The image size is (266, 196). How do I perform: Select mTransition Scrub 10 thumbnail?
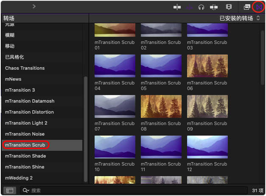(115, 147)
